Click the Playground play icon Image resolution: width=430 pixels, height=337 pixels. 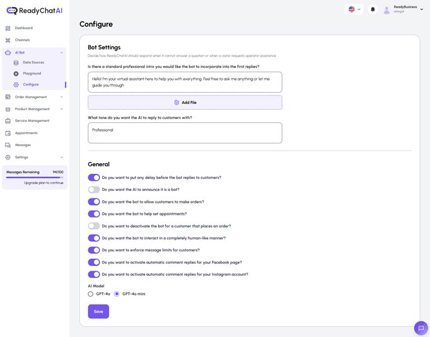tap(16, 74)
